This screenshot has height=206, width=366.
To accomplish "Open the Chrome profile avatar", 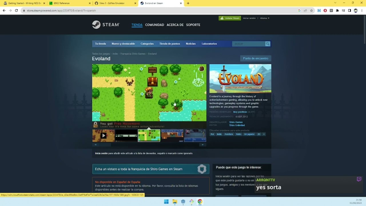I will pyautogui.click(x=356, y=11).
